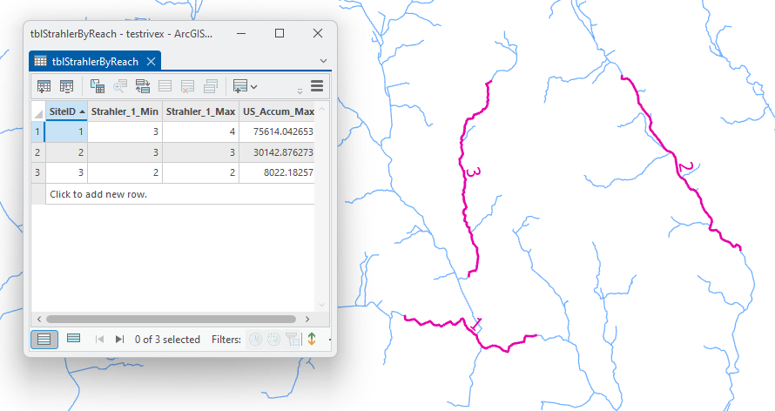Click the Strahler_1_Max column header
Screen dimensions: 775x411
[200, 111]
